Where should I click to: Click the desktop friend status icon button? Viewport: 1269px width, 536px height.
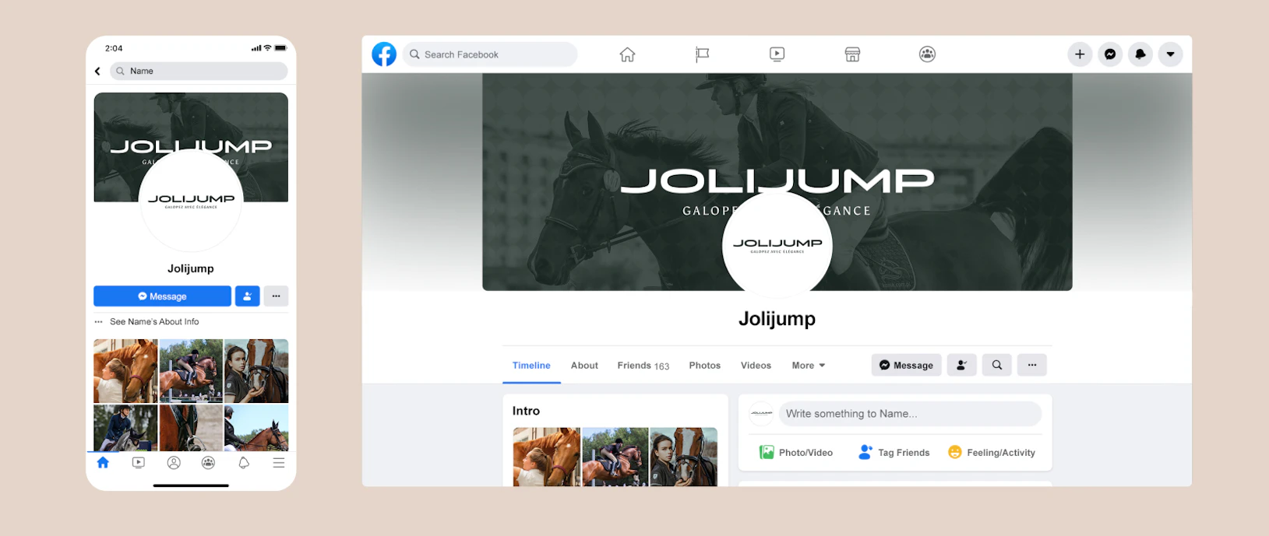click(962, 365)
